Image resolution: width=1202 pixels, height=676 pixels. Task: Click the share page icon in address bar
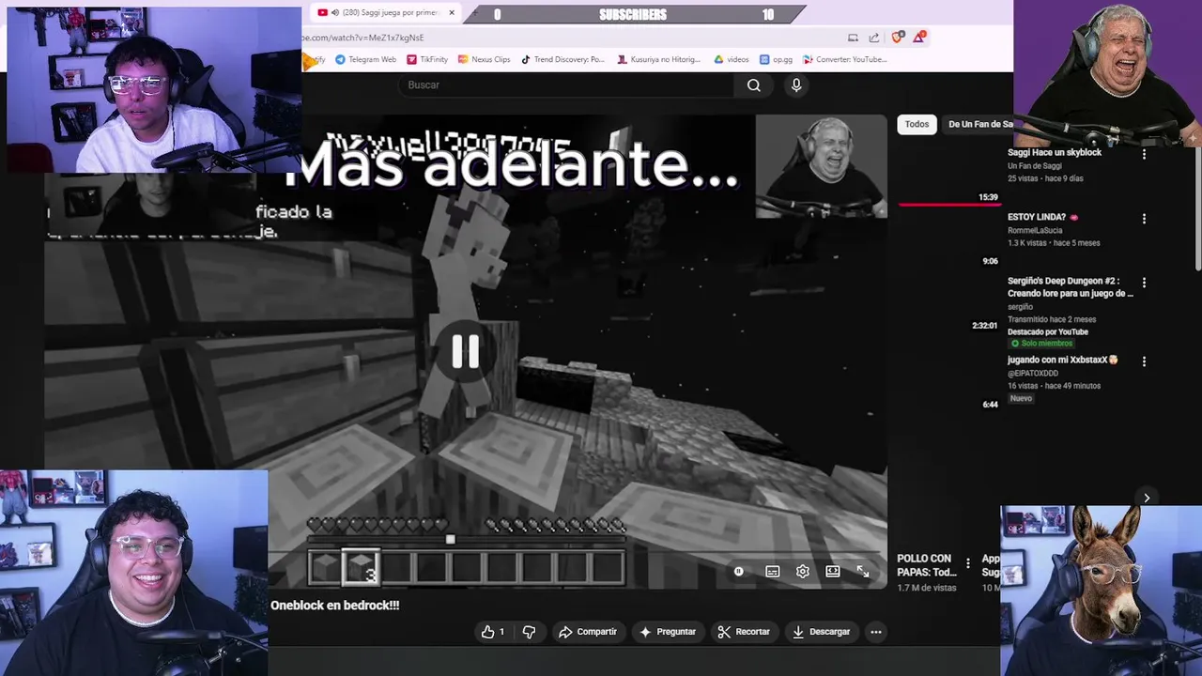[874, 38]
